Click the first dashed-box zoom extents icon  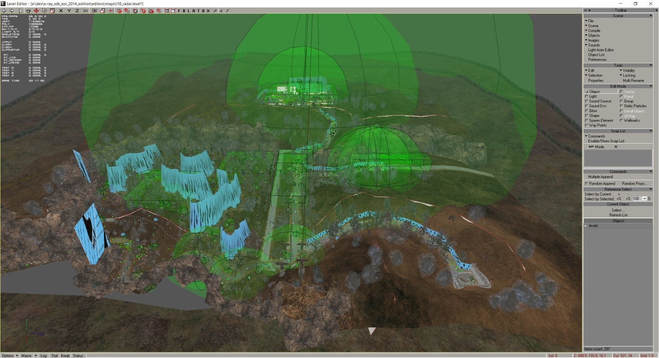click(167, 10)
